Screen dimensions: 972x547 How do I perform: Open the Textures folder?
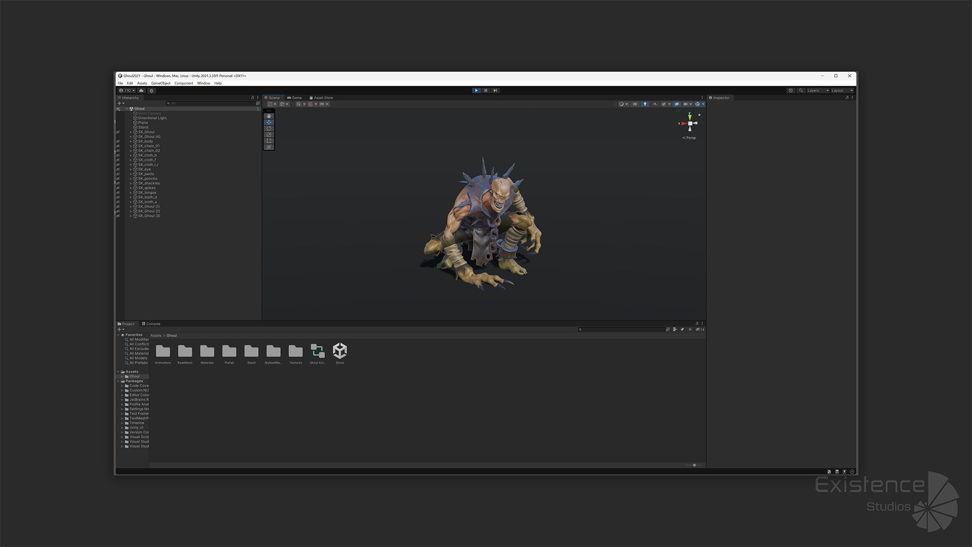click(296, 354)
